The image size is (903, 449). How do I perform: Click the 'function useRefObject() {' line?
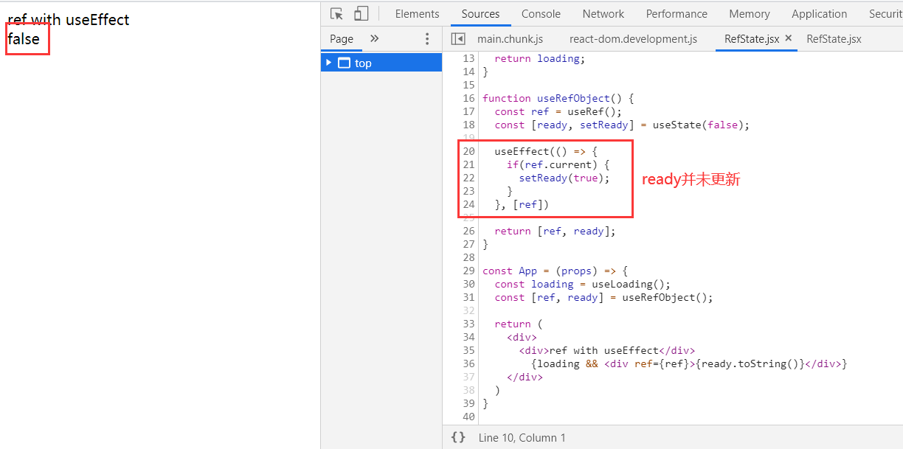tap(558, 98)
